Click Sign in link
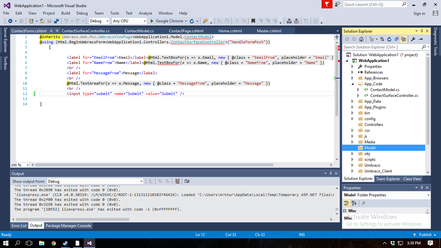 419,14
